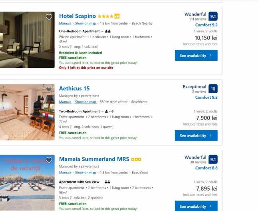This screenshot has width=258, height=211.
Task: Open the Mamaia Summerland beach photo thumbnail
Action: pos(27,183)
